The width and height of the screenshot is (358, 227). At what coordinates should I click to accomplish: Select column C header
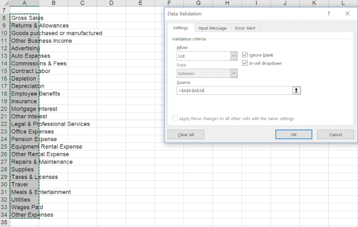pos(82,3)
